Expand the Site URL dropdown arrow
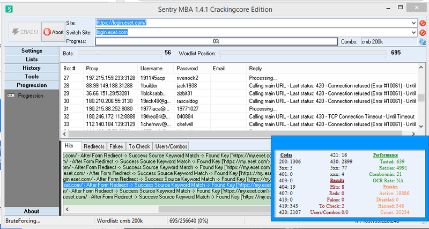 [x=413, y=23]
